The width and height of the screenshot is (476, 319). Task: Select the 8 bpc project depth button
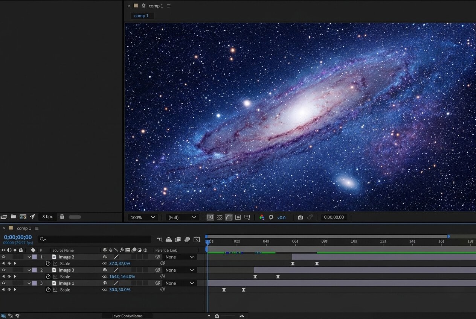pos(47,217)
